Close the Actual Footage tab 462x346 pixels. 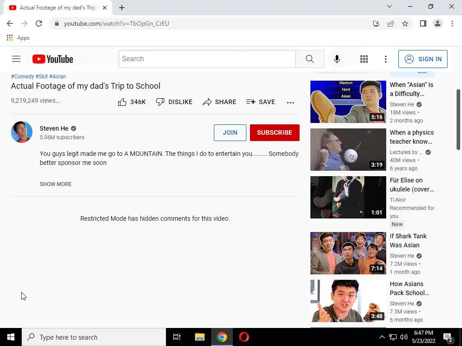click(105, 8)
